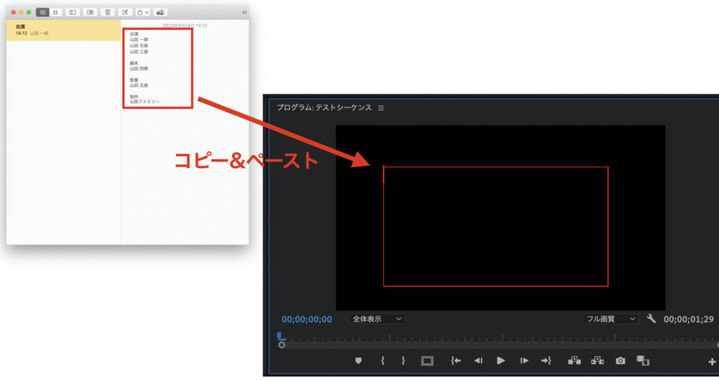Open the program panel hamburger menu
The image size is (719, 380).
tap(381, 108)
